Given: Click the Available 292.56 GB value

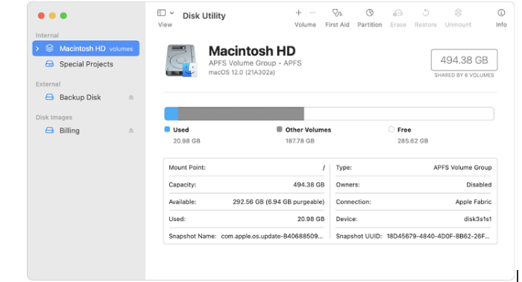Looking at the screenshot, I should pyautogui.click(x=279, y=201).
